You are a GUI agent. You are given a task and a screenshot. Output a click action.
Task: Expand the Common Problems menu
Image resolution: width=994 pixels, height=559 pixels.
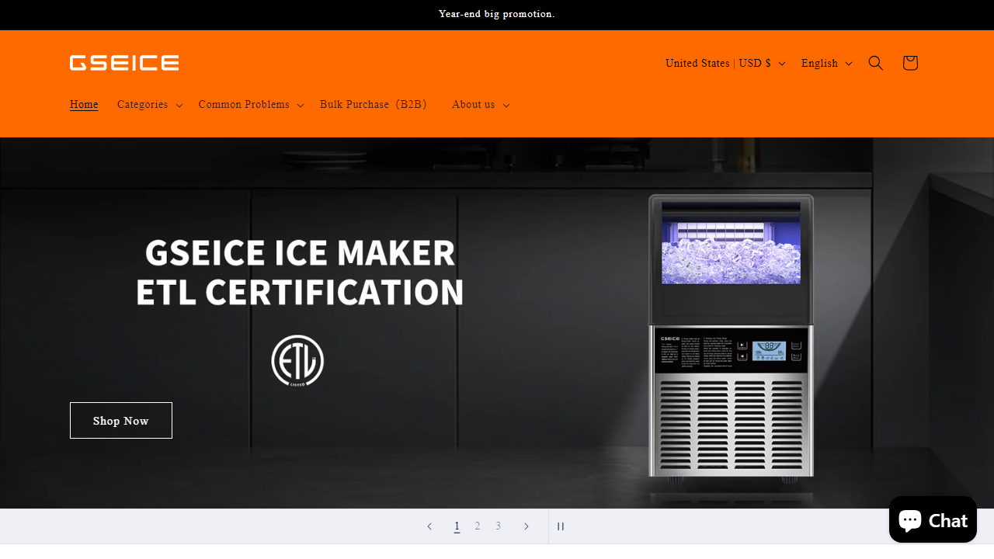[x=251, y=105]
